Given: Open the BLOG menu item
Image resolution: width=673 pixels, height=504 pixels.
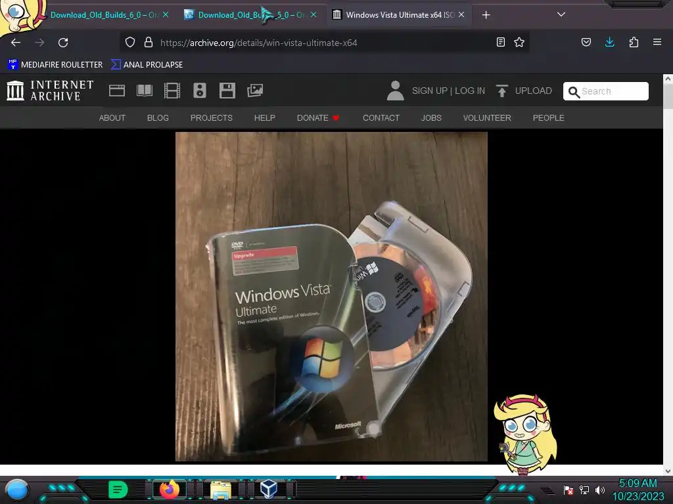Looking at the screenshot, I should click(x=158, y=118).
